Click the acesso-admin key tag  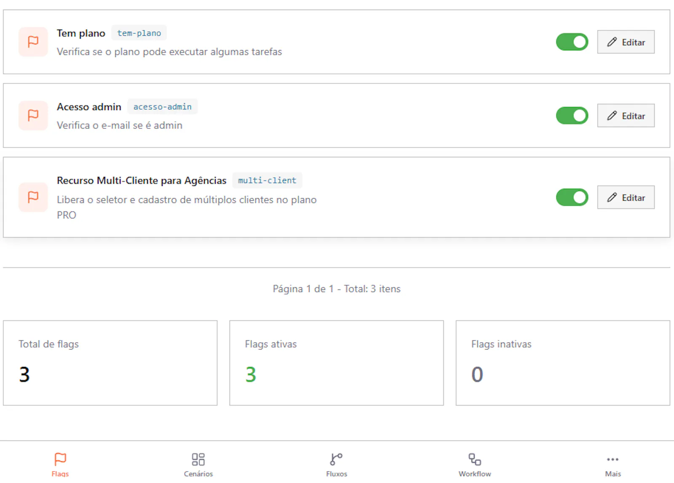(x=163, y=107)
